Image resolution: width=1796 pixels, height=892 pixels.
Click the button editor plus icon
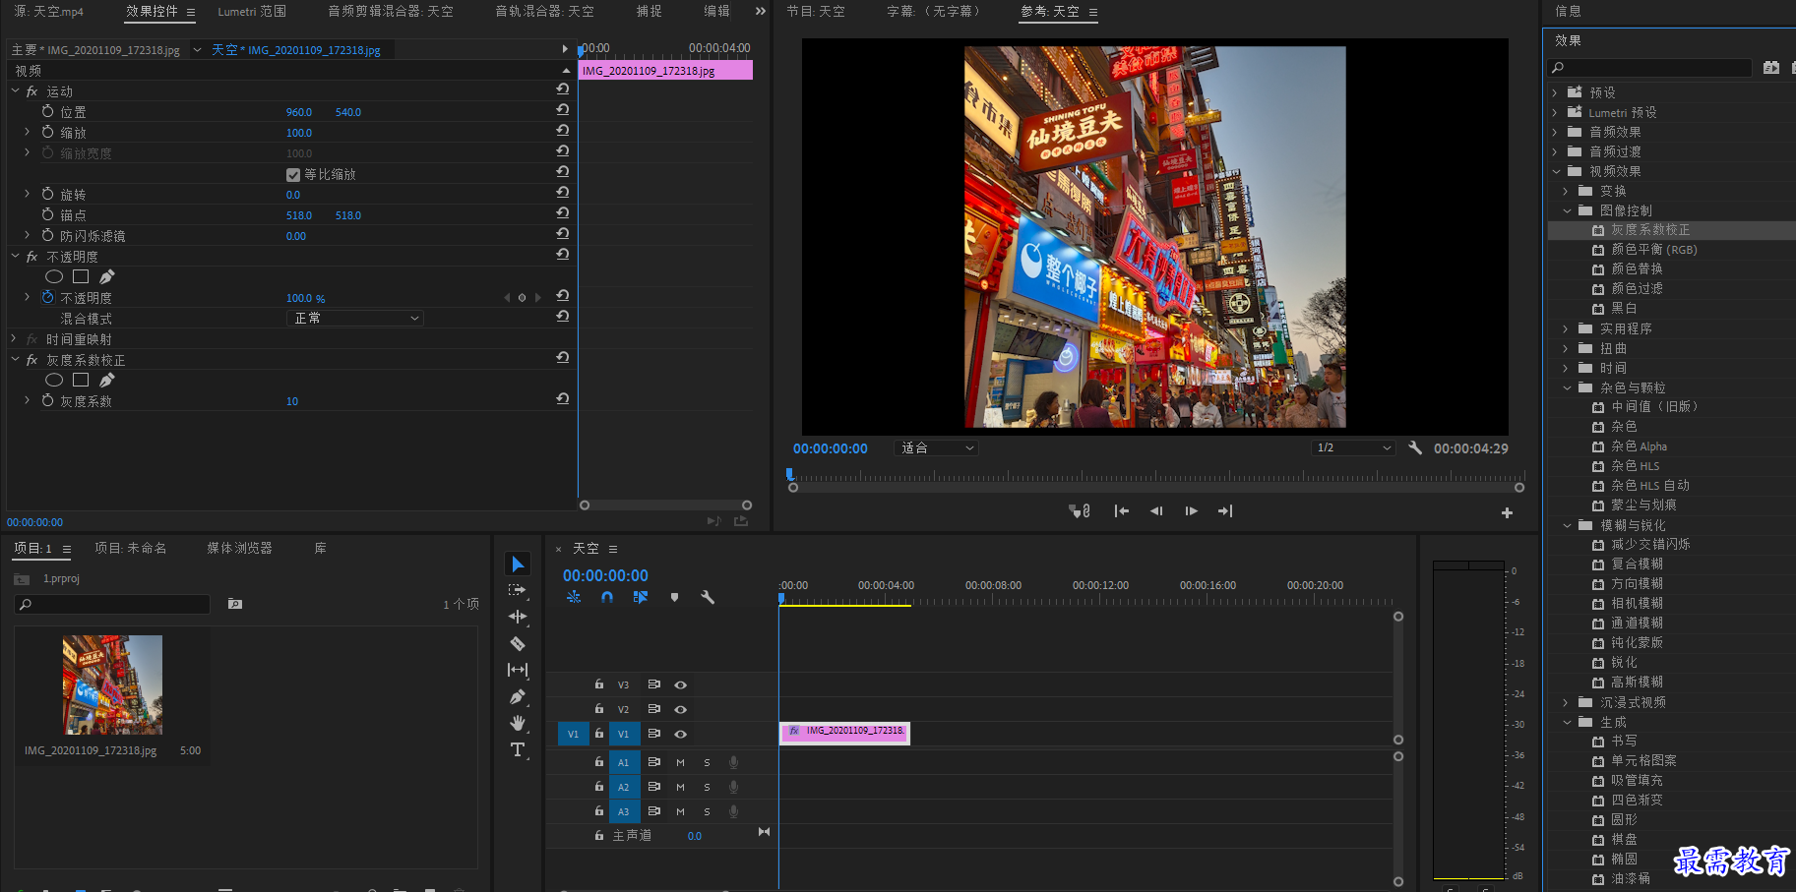coord(1507,512)
